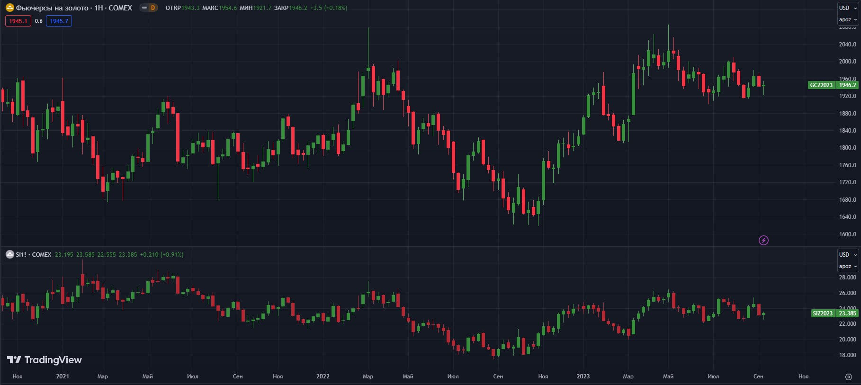
Task: Click the 22.000 silver scale label
Action: tap(848, 324)
